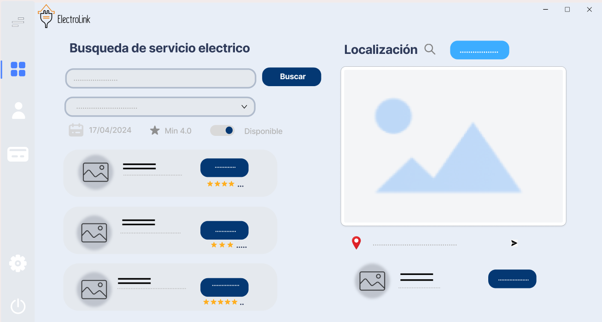Click the title lines in four-star card
Screen dimensions: 602x322
(140, 166)
